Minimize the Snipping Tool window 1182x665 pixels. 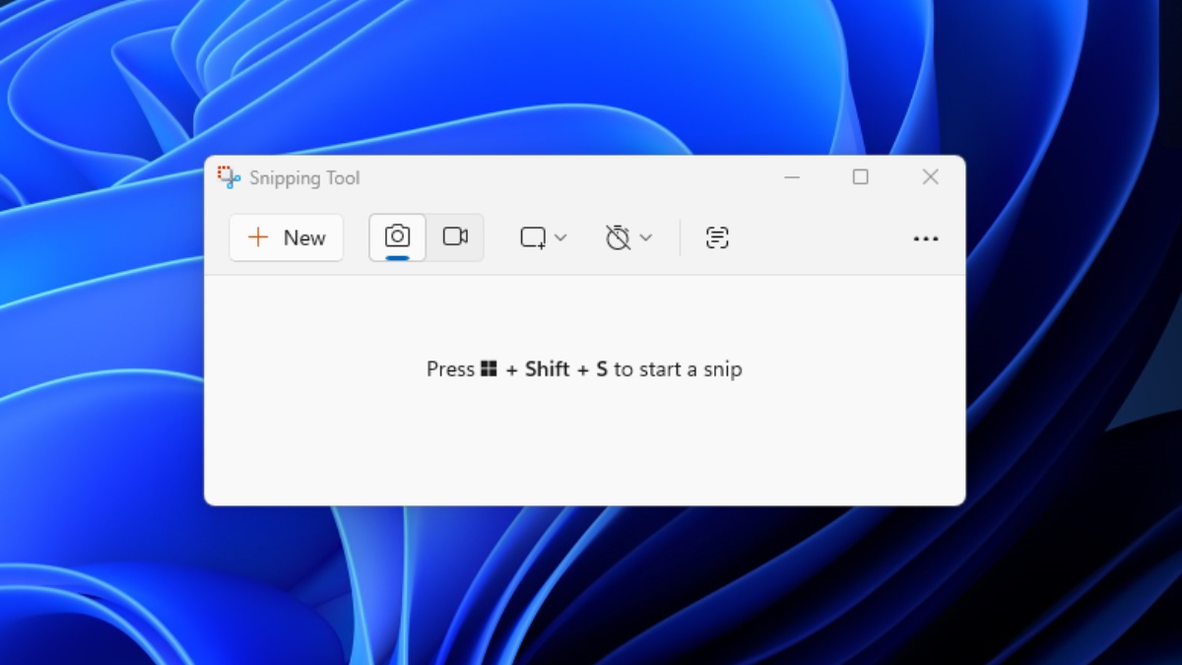coord(792,177)
